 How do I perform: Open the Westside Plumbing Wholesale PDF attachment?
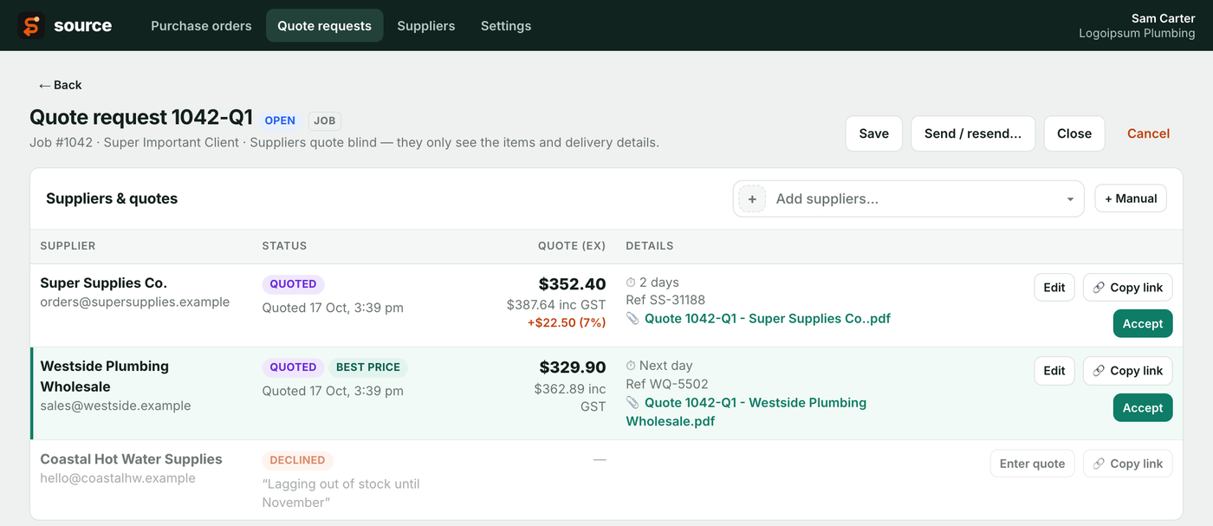coord(746,412)
